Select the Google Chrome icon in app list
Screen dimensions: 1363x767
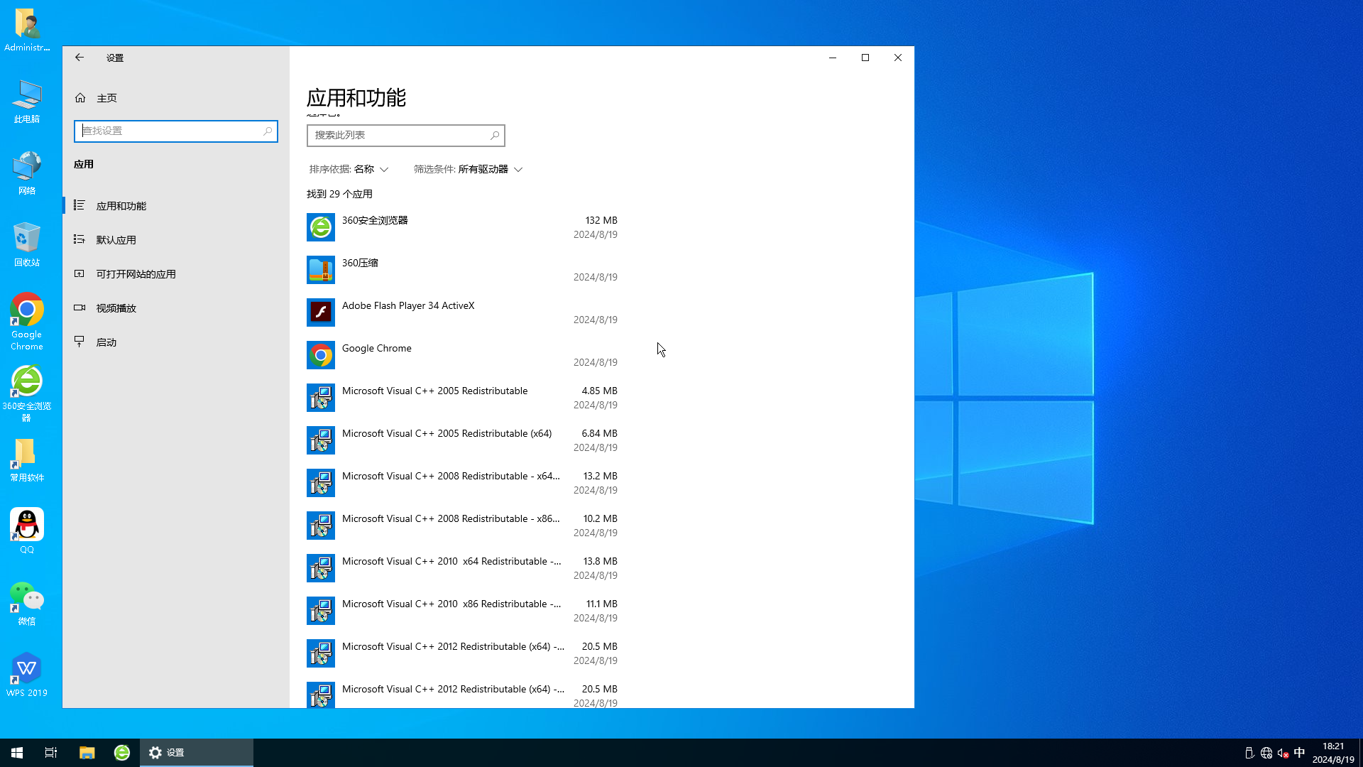coord(321,355)
